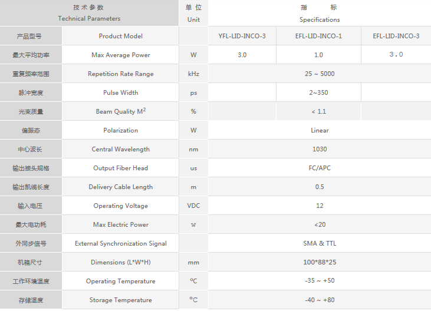
Task: Click the VDC unit cell
Action: (x=193, y=206)
